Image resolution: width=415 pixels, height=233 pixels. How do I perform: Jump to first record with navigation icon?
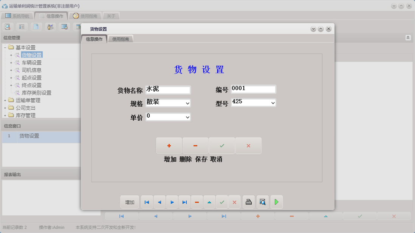[147, 202]
